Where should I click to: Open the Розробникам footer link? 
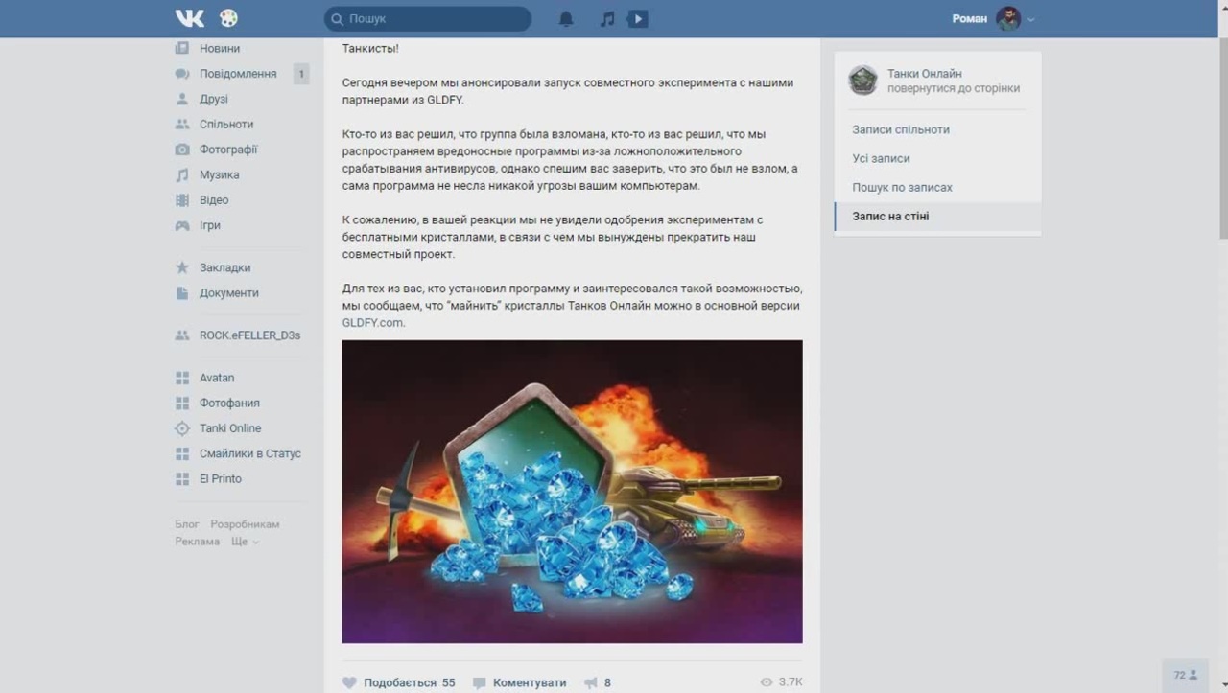point(246,524)
